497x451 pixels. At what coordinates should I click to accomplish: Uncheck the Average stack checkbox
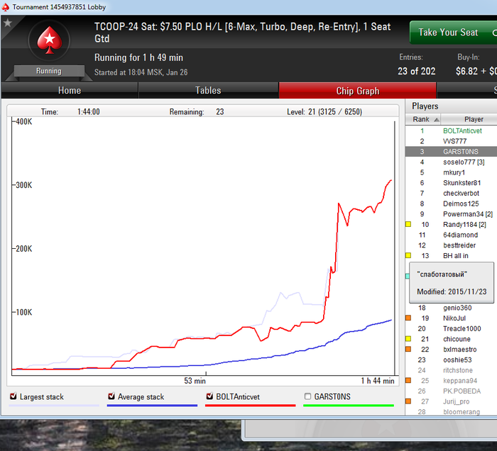[111, 396]
